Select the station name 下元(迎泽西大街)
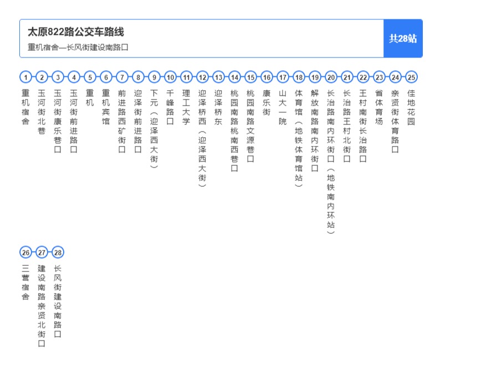 154,129
